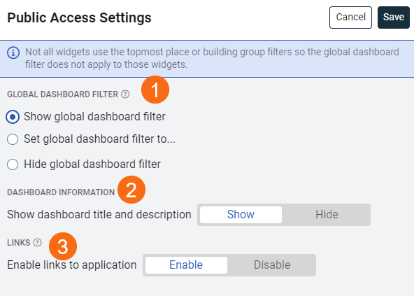The image size is (414, 296).
Task: Click the info icon in the blue banner
Action: click(13, 52)
